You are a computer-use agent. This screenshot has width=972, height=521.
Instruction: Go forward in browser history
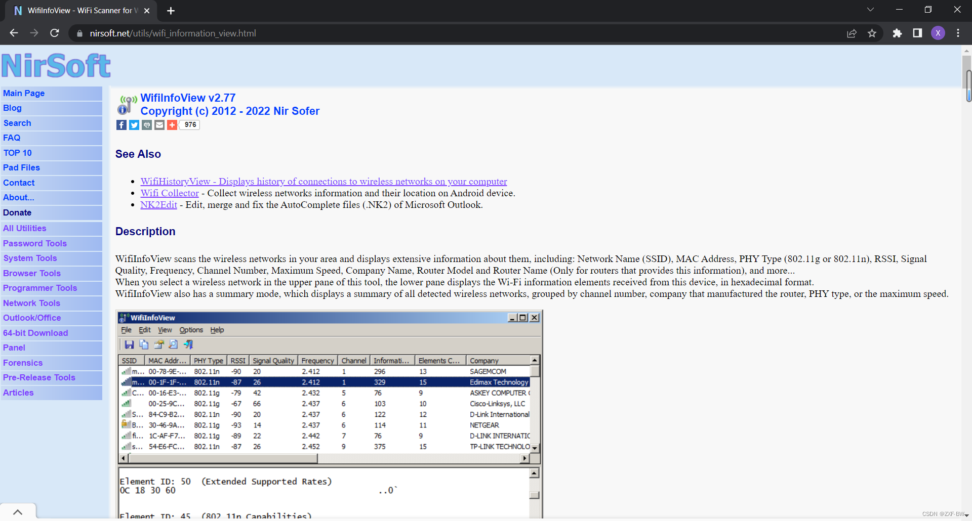pos(34,33)
